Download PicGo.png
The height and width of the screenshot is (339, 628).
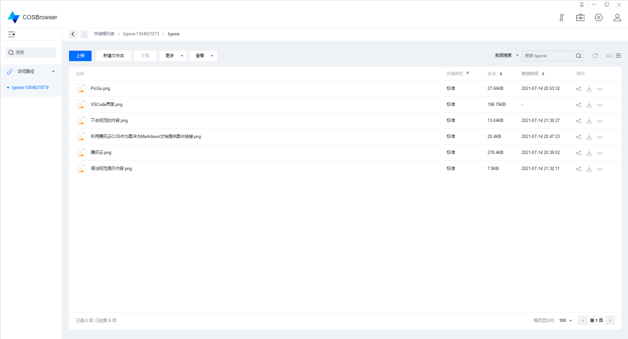click(x=589, y=89)
